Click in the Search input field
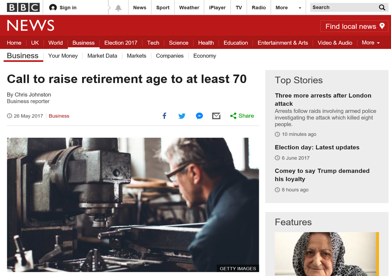The width and height of the screenshot is (391, 276). 344,7
